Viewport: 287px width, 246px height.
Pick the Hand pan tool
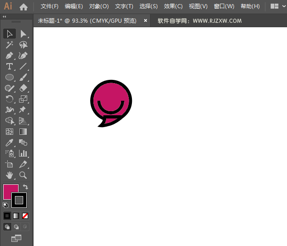(x=9, y=175)
